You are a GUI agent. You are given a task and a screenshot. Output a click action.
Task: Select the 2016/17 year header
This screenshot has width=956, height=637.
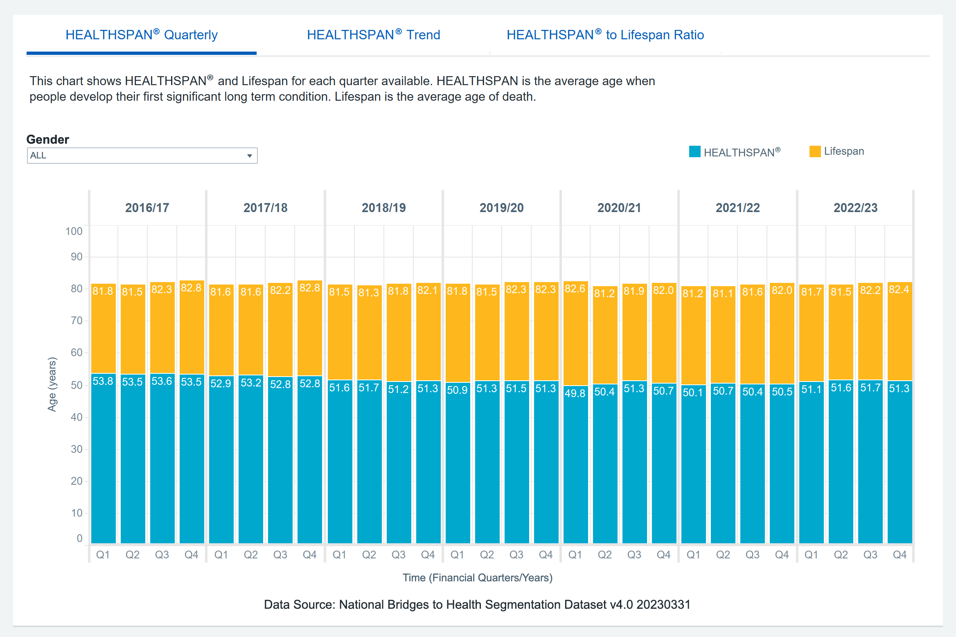click(x=147, y=208)
